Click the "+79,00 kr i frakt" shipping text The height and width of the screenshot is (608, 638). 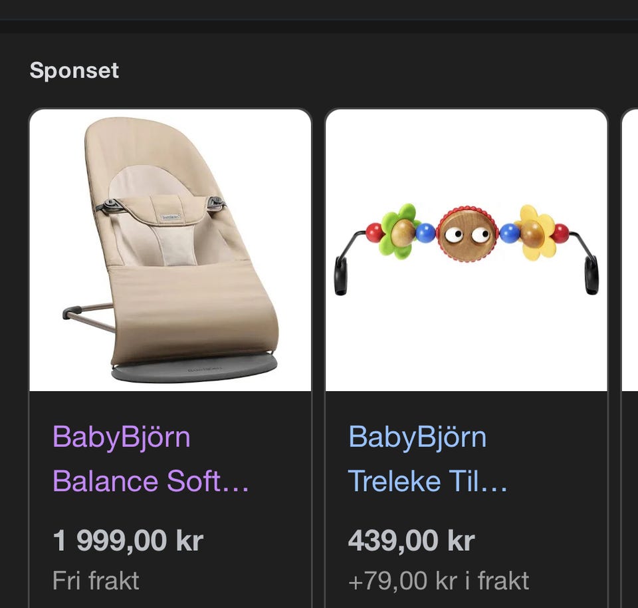tap(439, 580)
